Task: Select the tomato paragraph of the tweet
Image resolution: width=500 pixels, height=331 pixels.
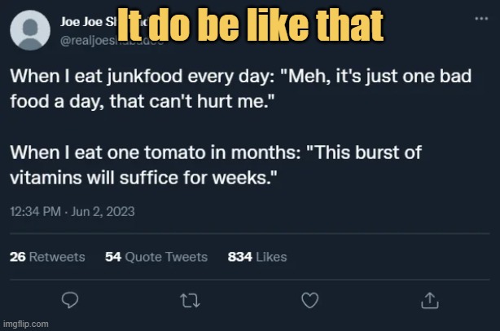Action: point(216,165)
